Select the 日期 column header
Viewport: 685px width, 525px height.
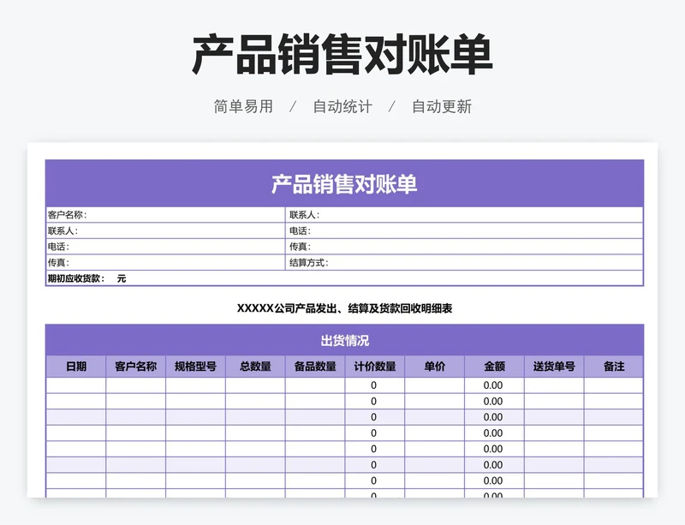(x=76, y=367)
